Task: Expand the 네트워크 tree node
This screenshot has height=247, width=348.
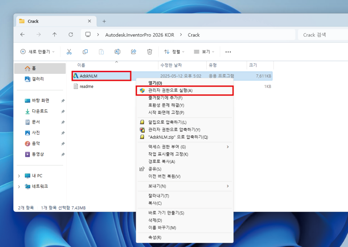Action: (x=19, y=187)
